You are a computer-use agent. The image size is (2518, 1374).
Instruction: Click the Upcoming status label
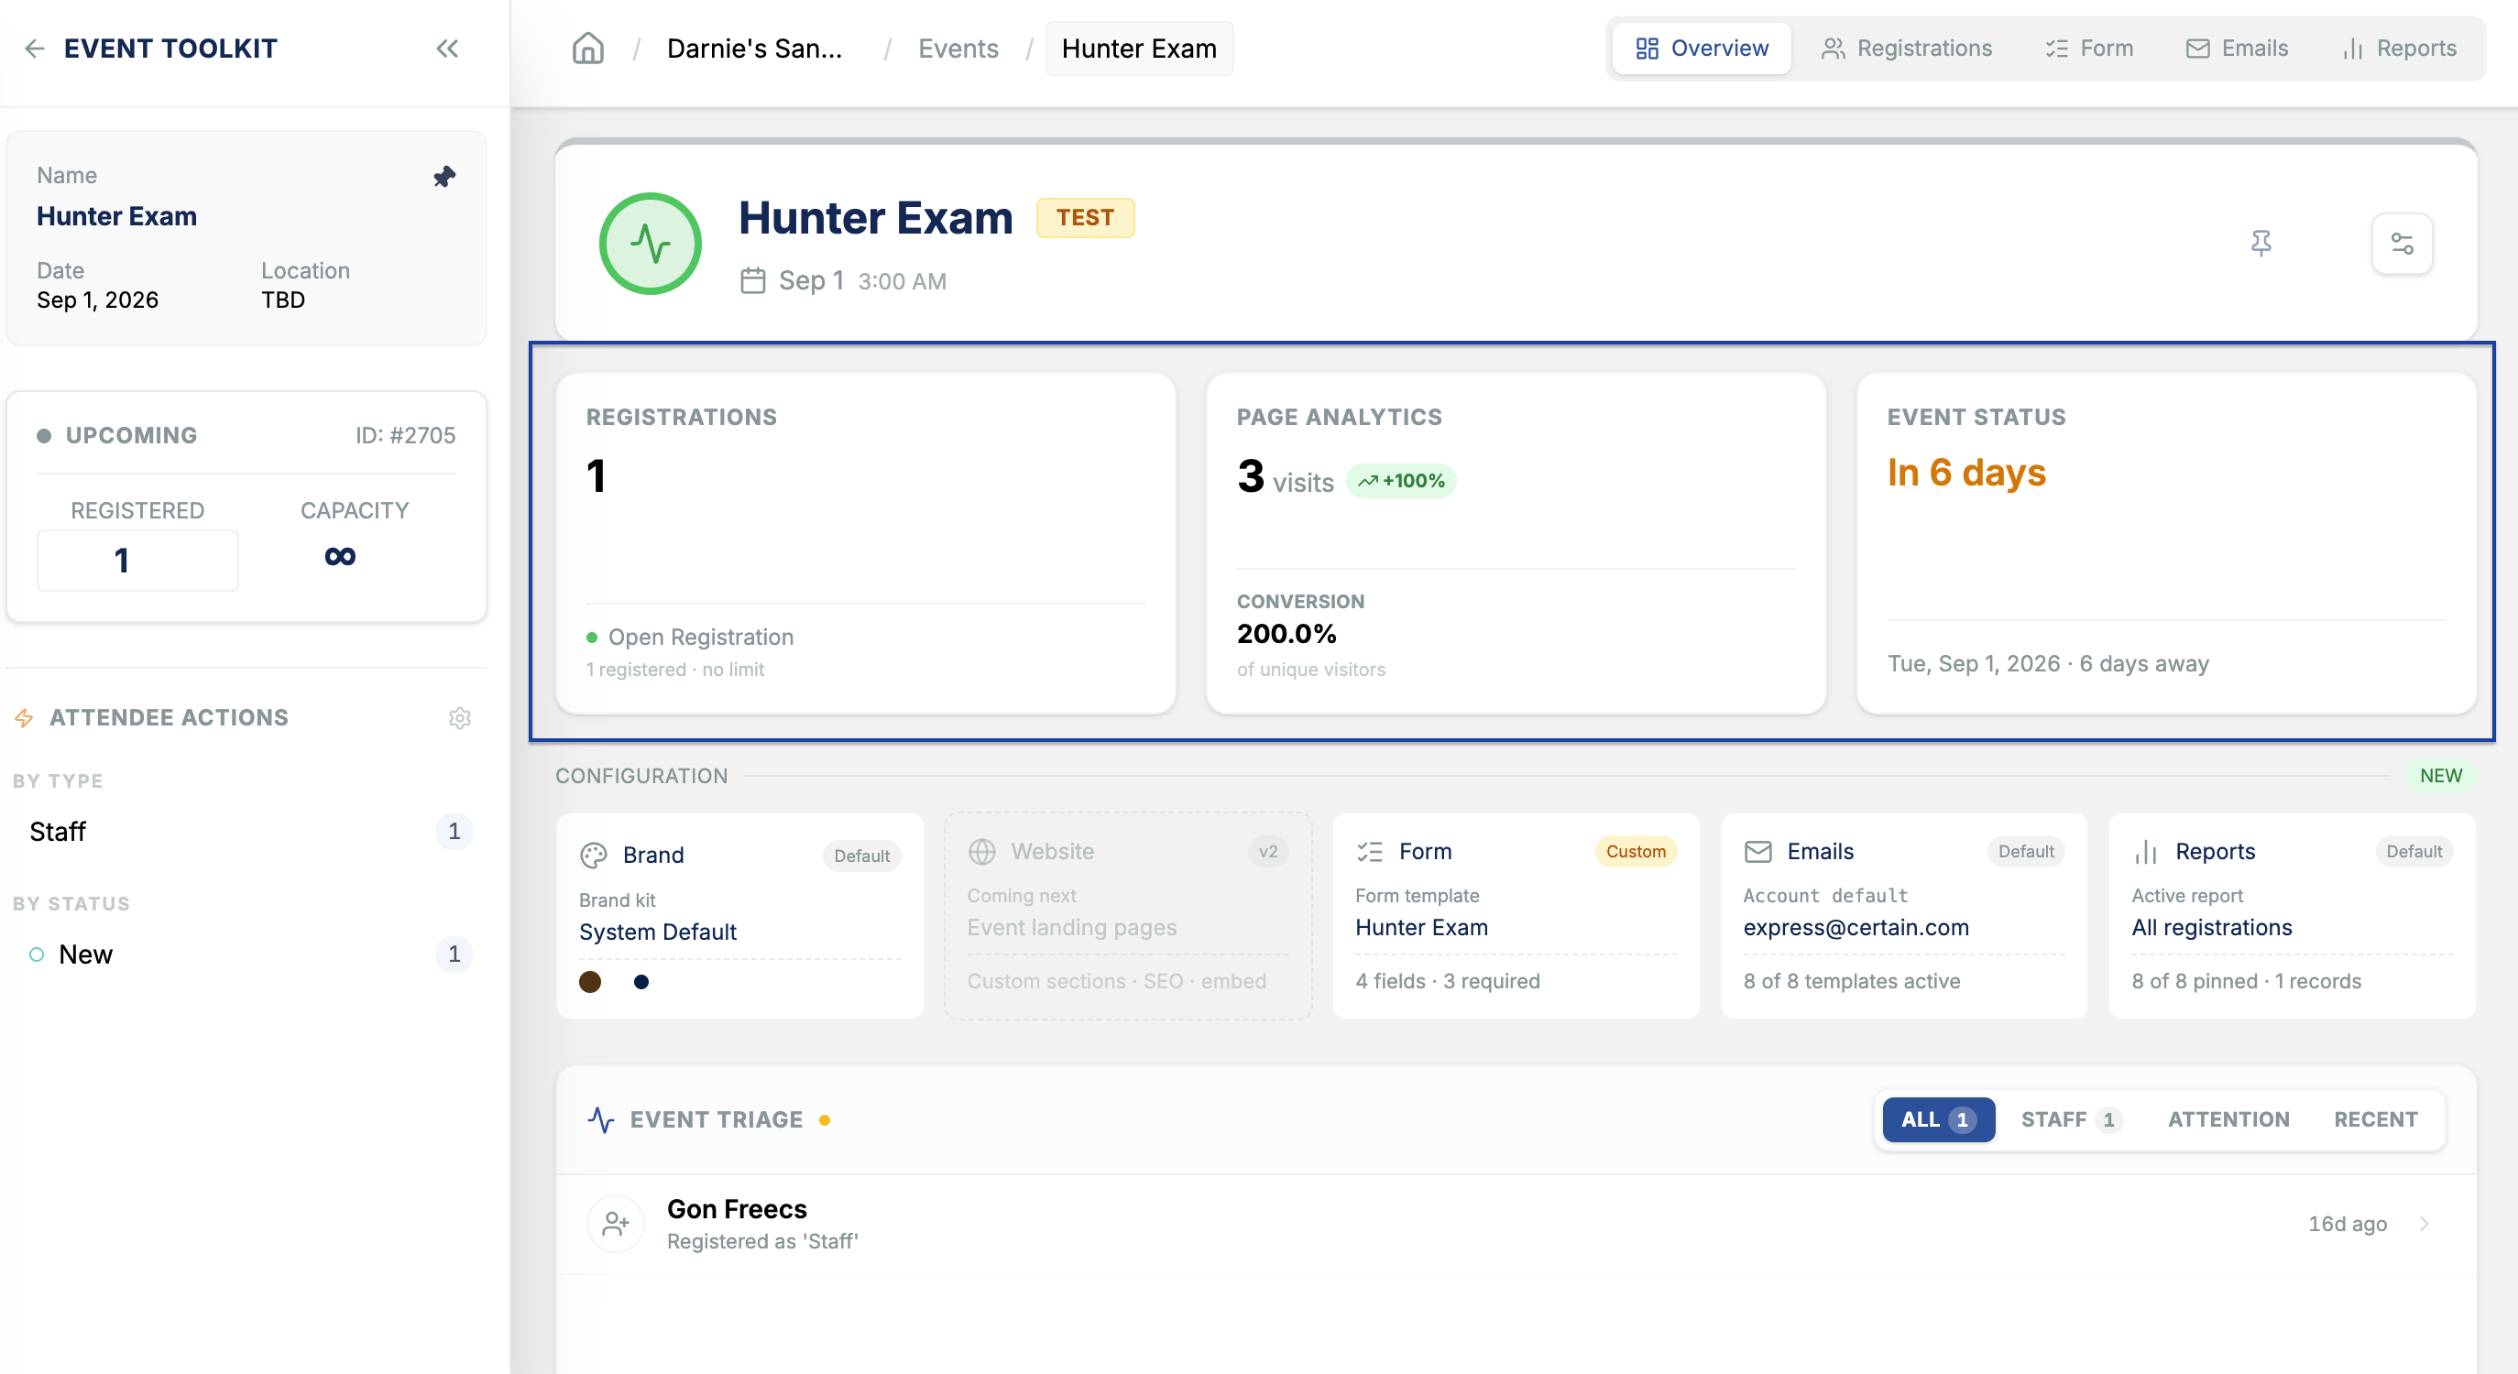[131, 436]
